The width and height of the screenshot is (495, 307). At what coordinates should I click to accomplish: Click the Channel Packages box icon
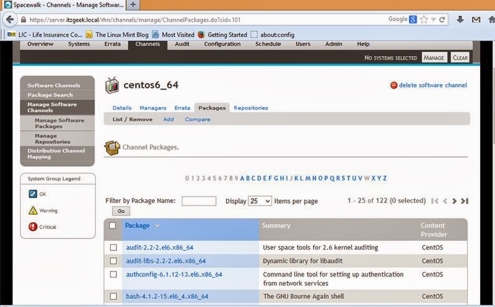[112, 148]
